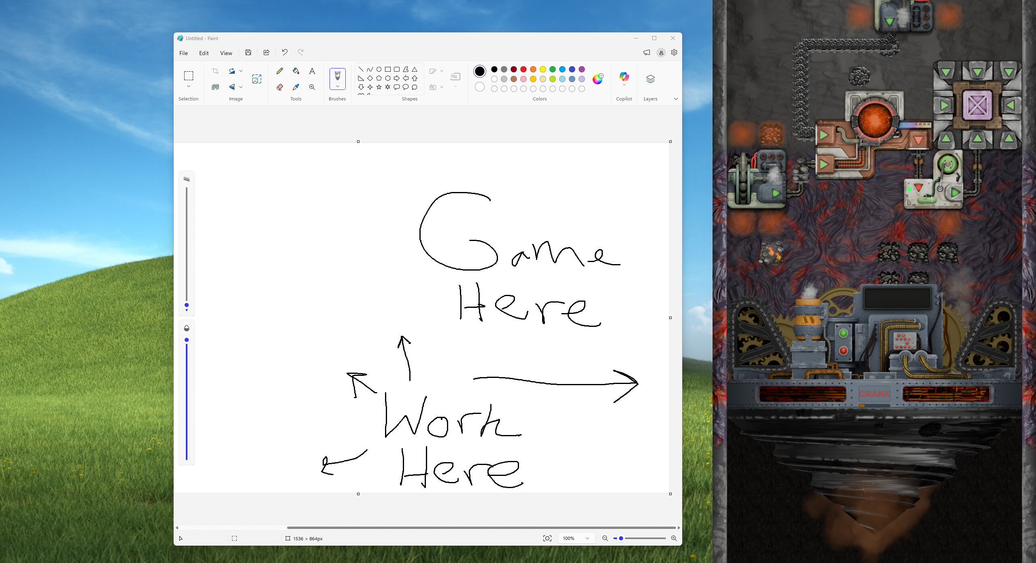Open Paint settings gear

click(x=674, y=53)
